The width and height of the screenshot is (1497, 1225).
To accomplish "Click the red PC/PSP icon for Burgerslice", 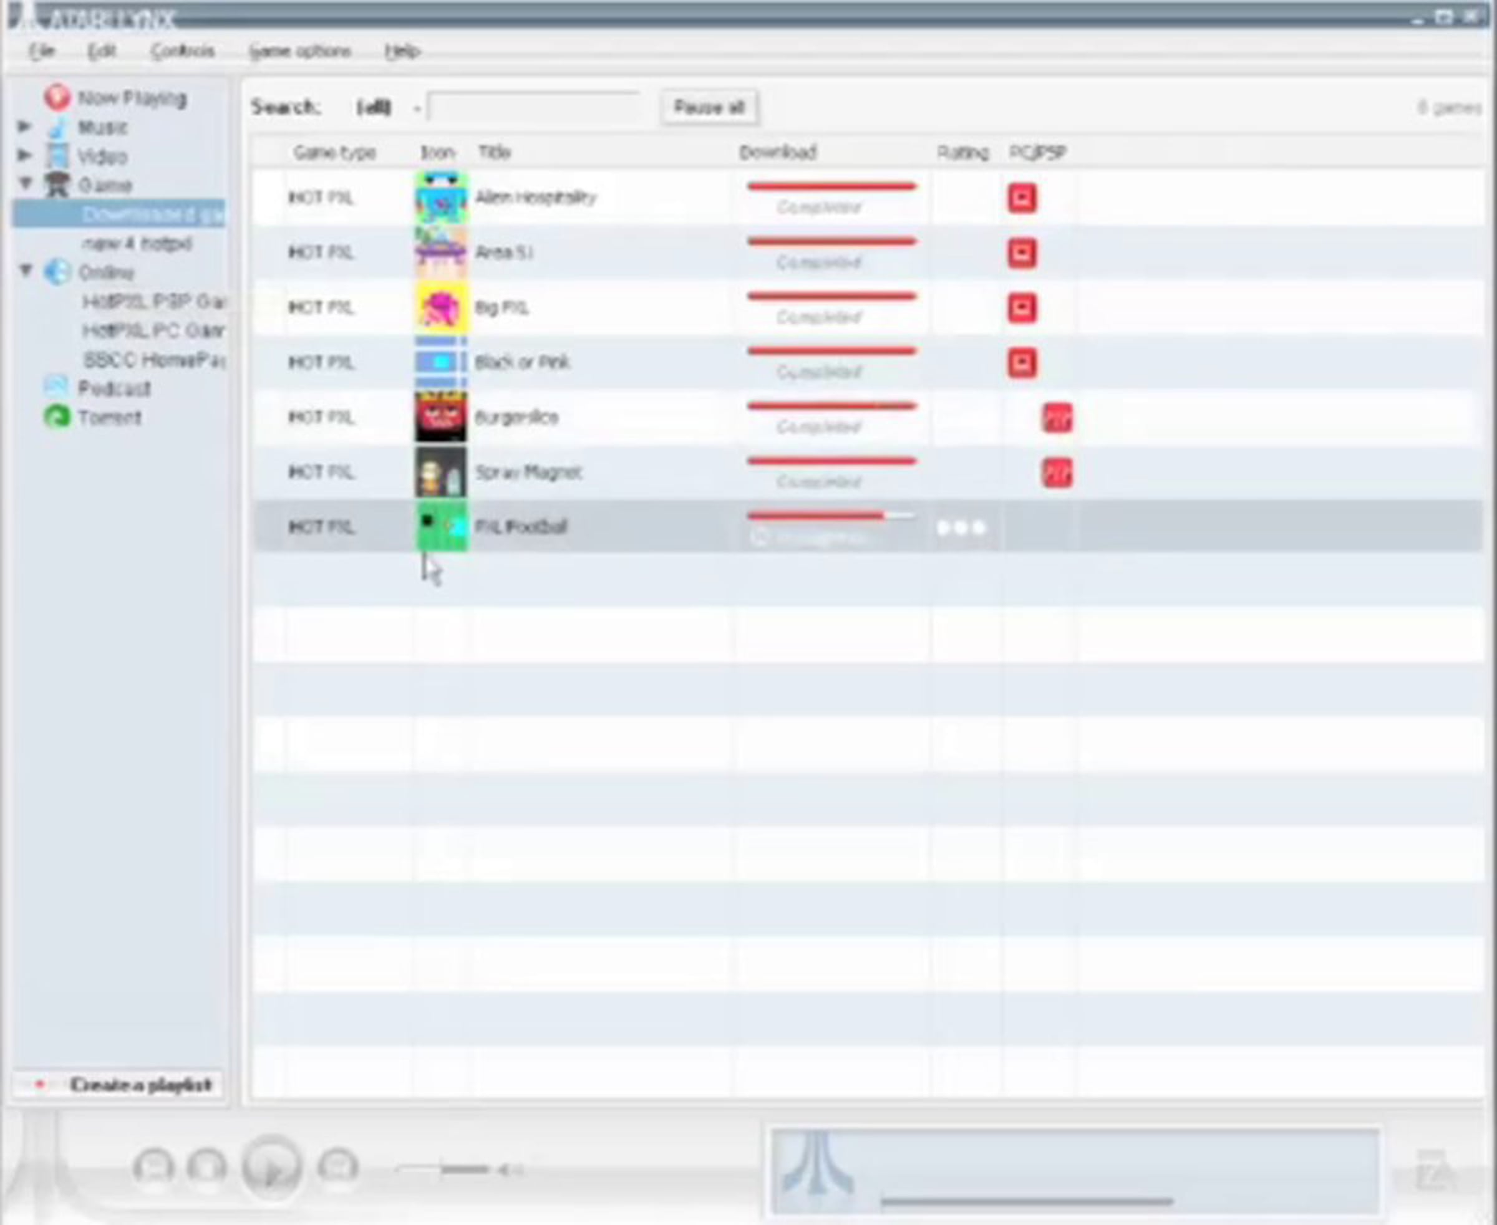I will [x=1057, y=418].
